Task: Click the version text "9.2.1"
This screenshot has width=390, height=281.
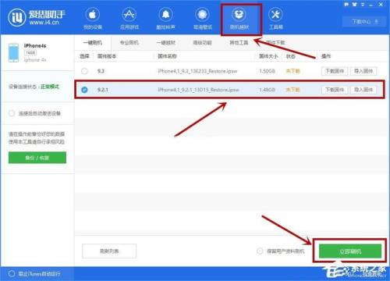Action: (103, 90)
